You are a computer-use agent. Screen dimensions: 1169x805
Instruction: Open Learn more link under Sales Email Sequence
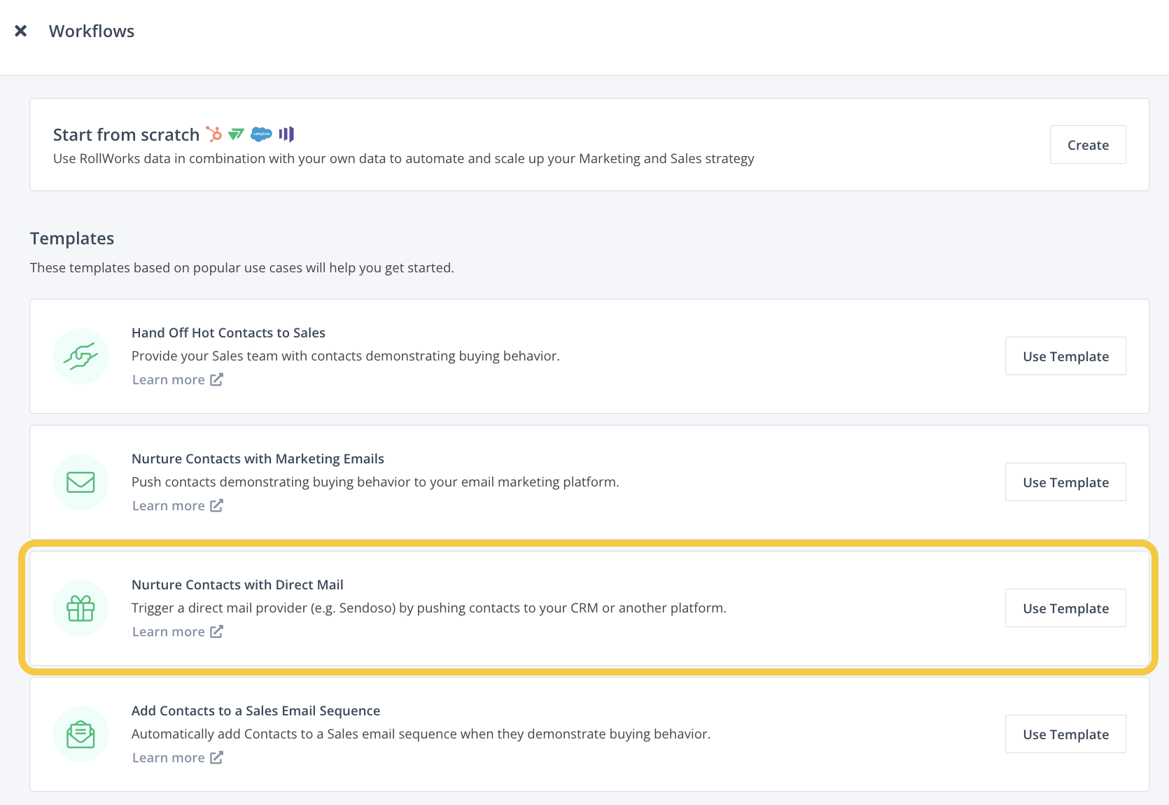(178, 757)
